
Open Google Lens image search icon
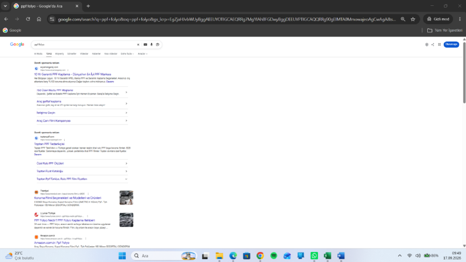click(157, 45)
